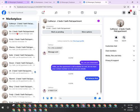This screenshot has height=112, width=140.
Task: Choose a sticker icon
Action: click(x=52, y=98)
